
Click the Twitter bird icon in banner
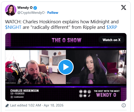coord(85,92)
